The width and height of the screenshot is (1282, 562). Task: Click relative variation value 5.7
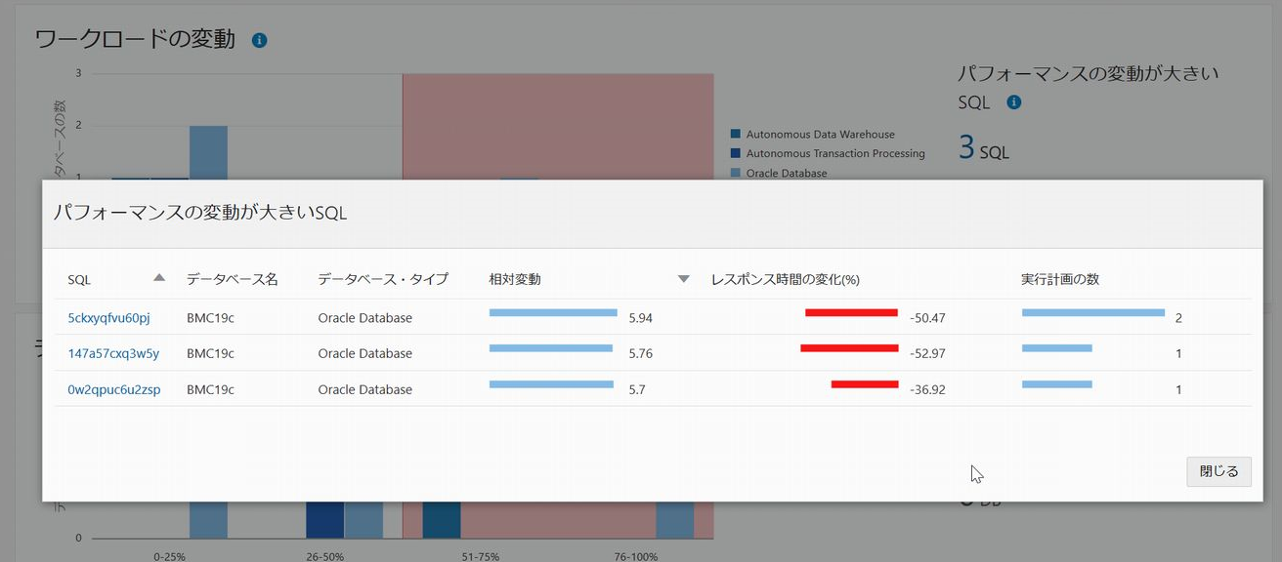(637, 389)
